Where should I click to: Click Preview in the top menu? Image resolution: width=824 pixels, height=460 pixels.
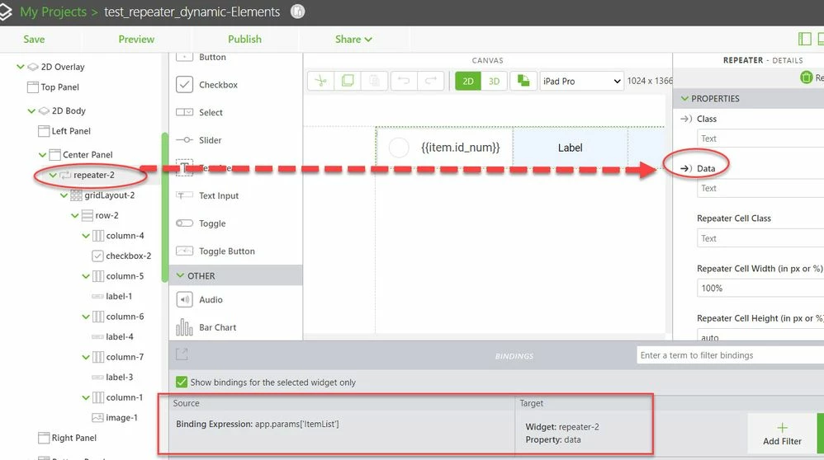point(136,40)
